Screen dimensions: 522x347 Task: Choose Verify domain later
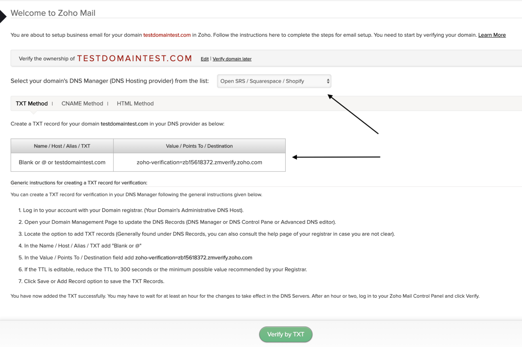232,59
